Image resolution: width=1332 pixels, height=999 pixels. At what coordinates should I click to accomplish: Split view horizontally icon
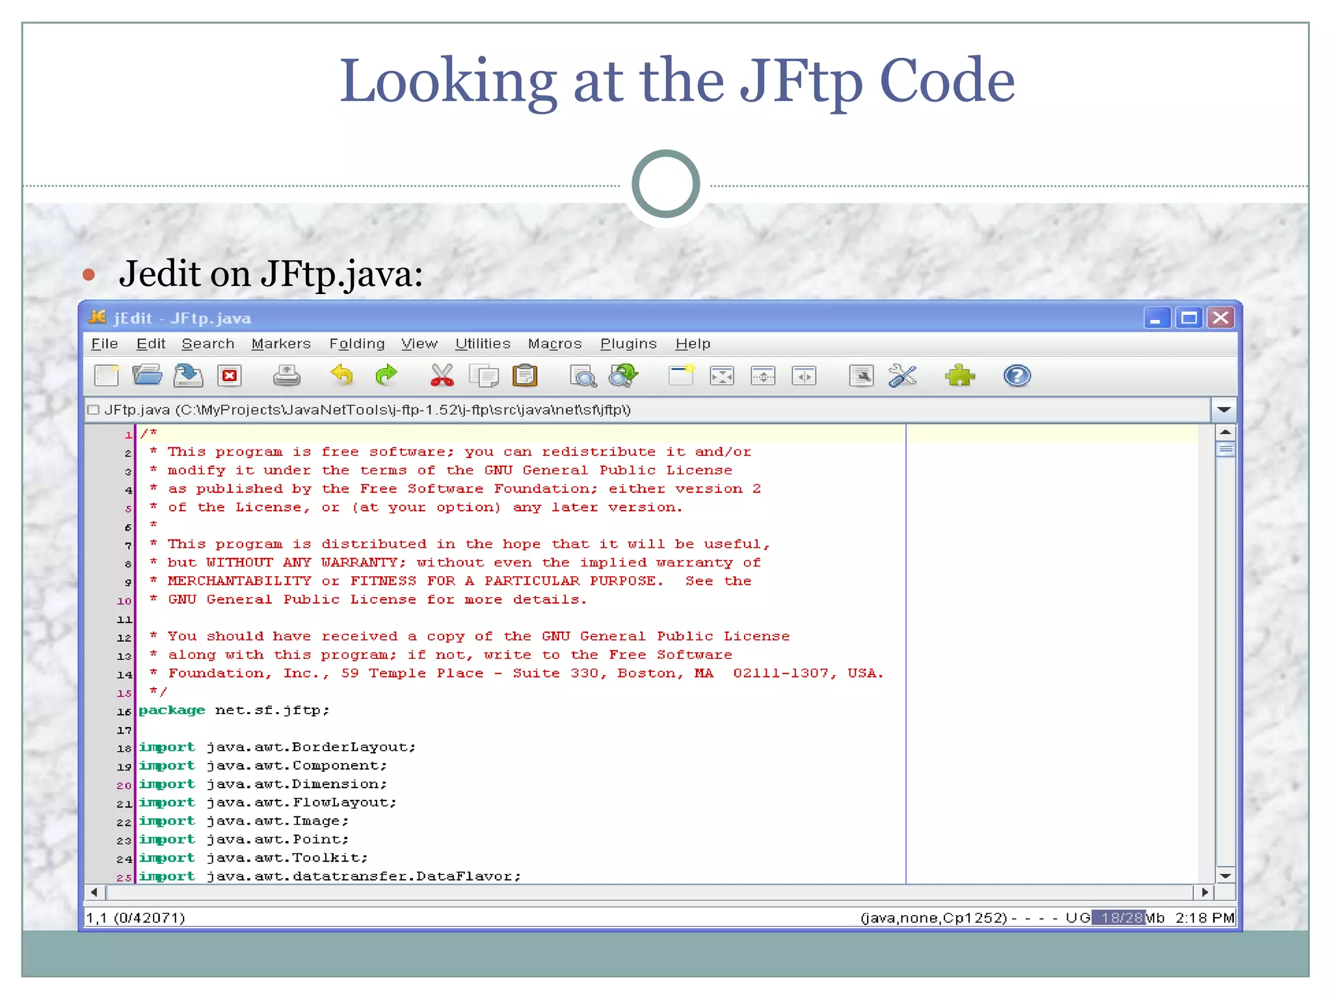pyautogui.click(x=763, y=375)
